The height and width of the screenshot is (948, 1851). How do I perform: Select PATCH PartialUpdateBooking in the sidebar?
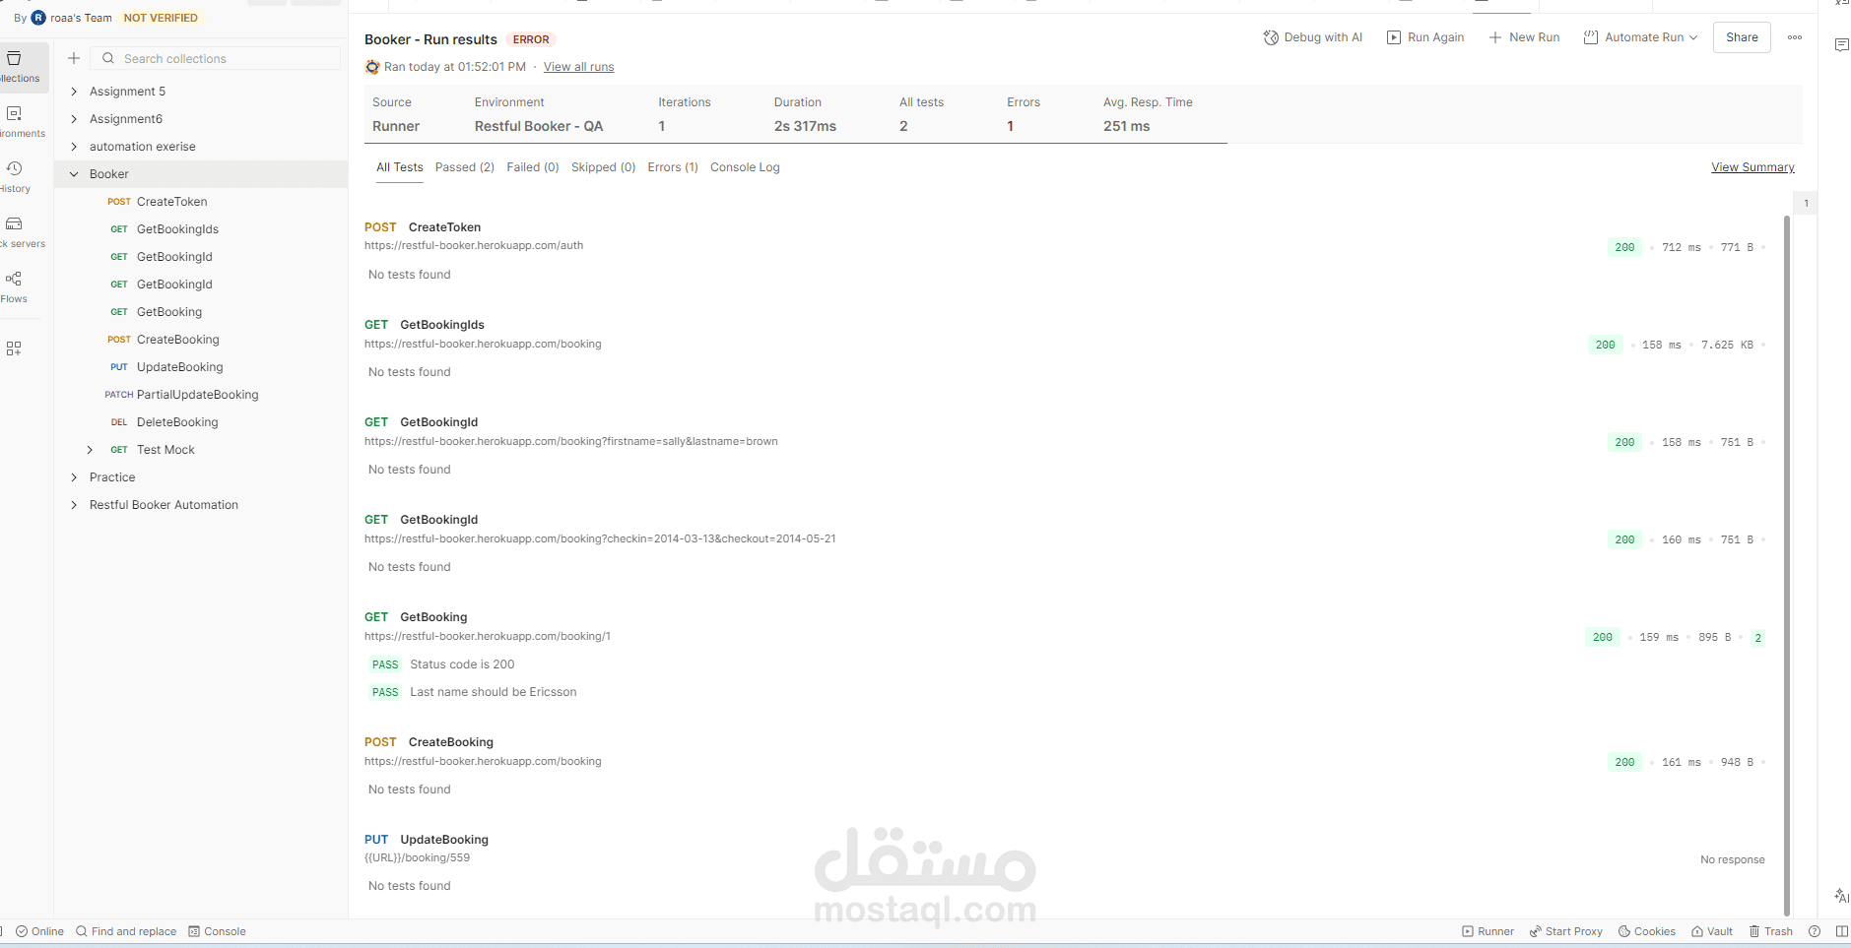201,395
